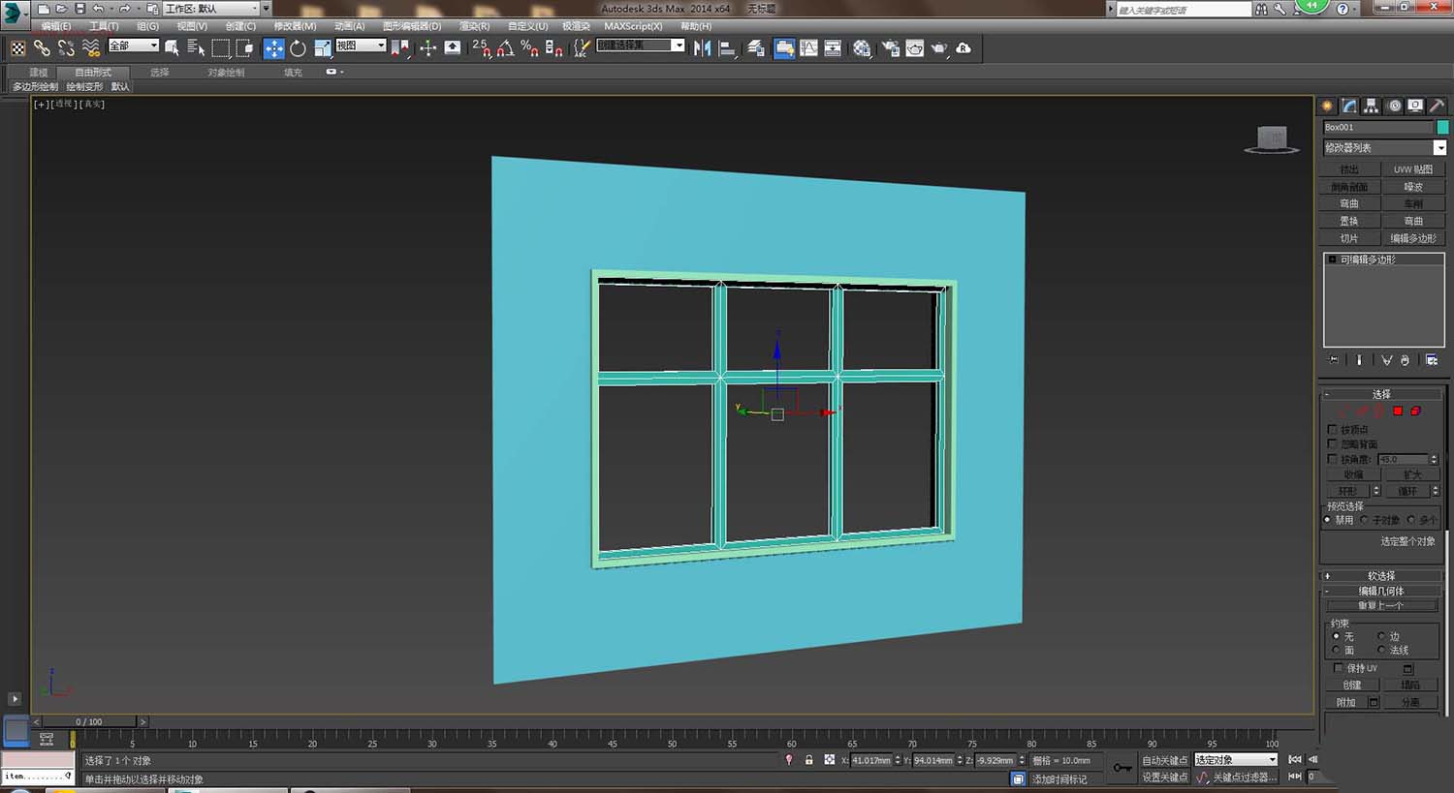
Task: Select the 法线 constraint radio button
Action: pos(1382,650)
